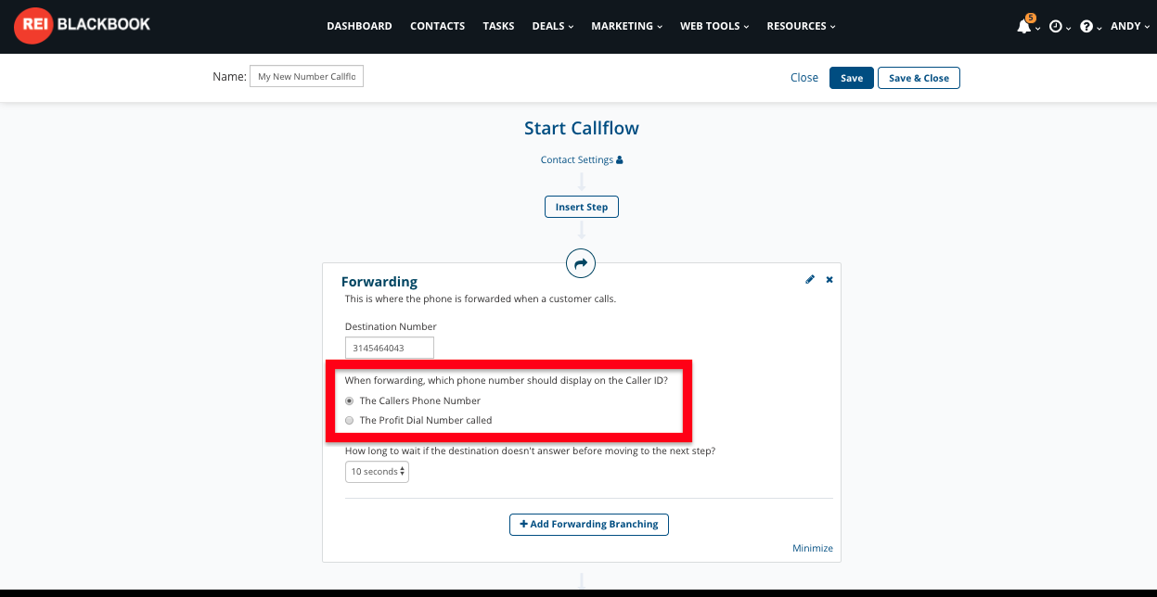Click Save & Close button

click(919, 78)
